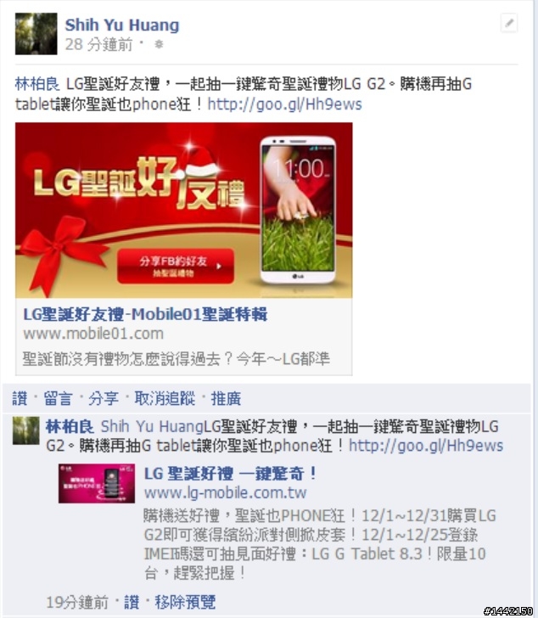
Task: Open the audience settings gear icon
Action: (159, 44)
